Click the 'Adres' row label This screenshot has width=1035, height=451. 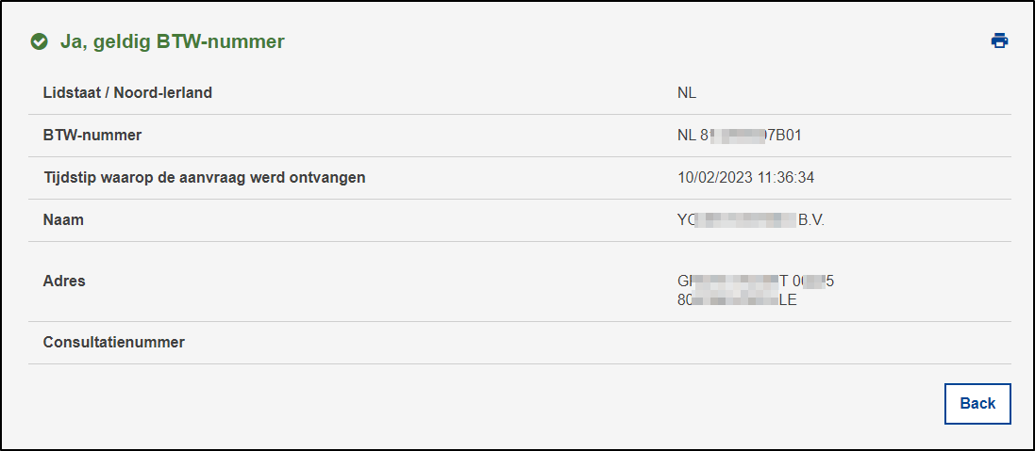[64, 281]
